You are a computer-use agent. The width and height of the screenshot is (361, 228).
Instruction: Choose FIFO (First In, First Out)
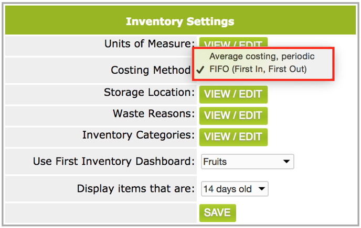coord(258,69)
